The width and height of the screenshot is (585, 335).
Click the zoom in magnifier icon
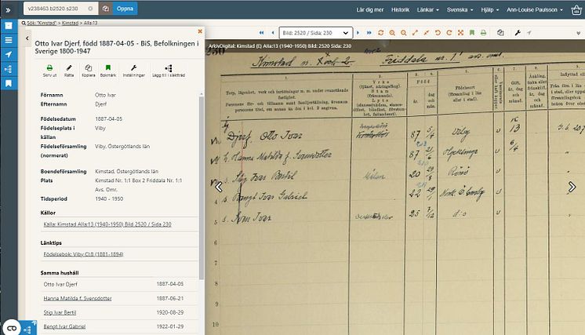[x=392, y=33]
